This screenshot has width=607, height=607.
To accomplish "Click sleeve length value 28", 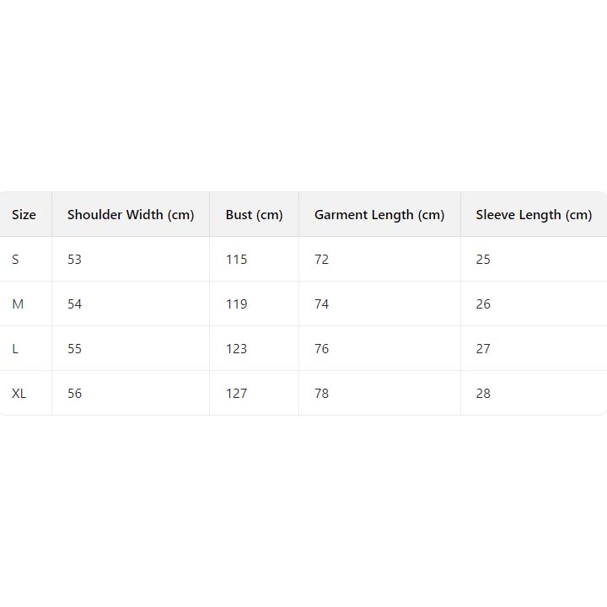I will click(x=482, y=393).
